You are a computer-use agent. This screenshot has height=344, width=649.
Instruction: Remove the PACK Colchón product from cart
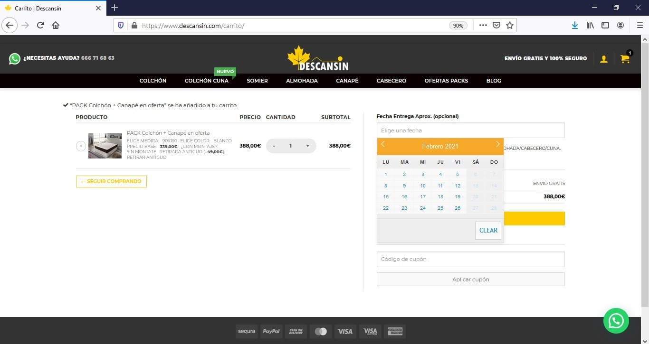pyautogui.click(x=81, y=146)
